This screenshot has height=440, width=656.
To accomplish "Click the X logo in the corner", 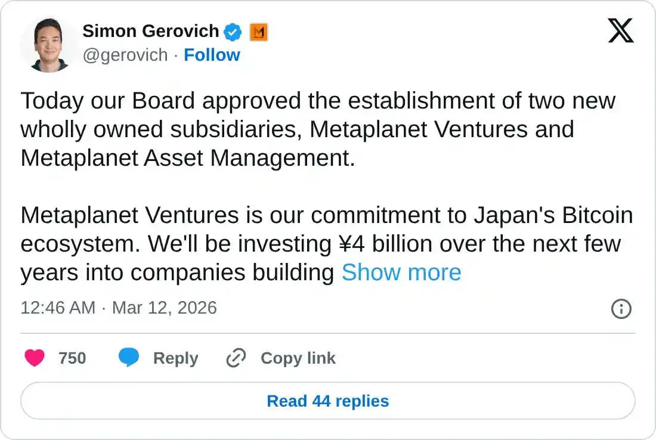I will coord(621,30).
